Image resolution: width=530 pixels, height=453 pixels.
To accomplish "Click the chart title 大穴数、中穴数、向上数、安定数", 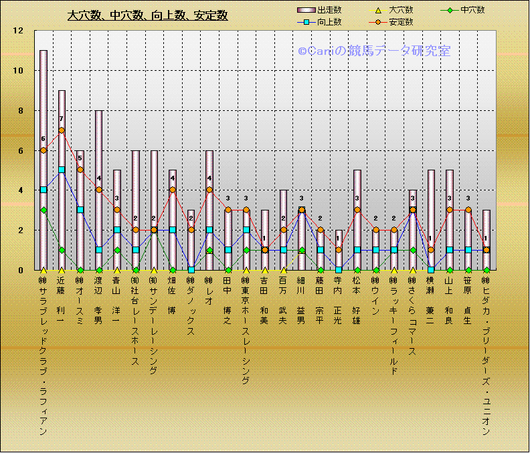I will tap(147, 15).
